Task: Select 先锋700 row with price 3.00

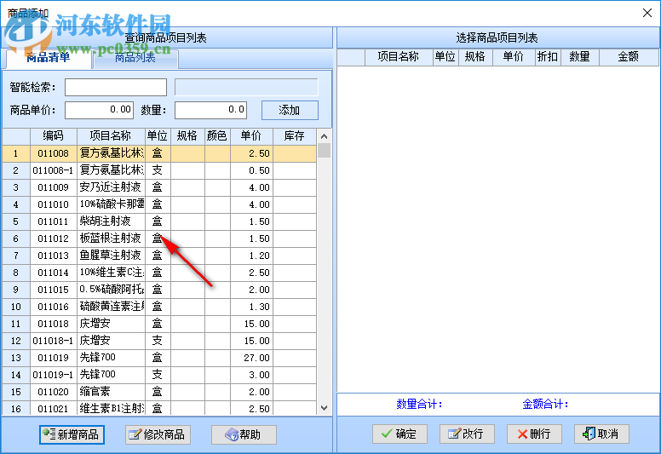Action: (x=159, y=375)
